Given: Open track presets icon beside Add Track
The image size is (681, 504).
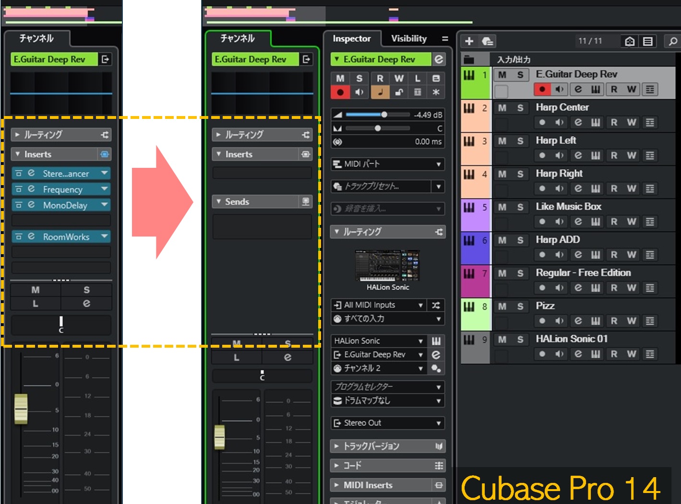Looking at the screenshot, I should click(488, 41).
